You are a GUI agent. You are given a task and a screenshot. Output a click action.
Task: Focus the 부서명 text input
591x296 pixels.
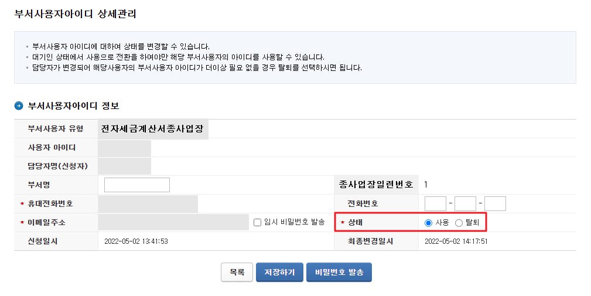137,185
